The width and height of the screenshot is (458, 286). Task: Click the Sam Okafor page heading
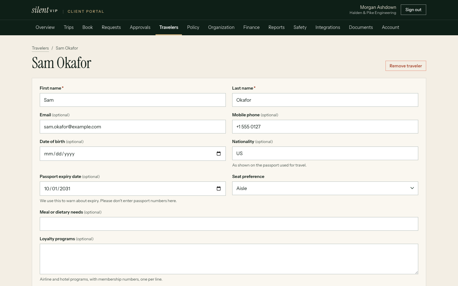61,63
